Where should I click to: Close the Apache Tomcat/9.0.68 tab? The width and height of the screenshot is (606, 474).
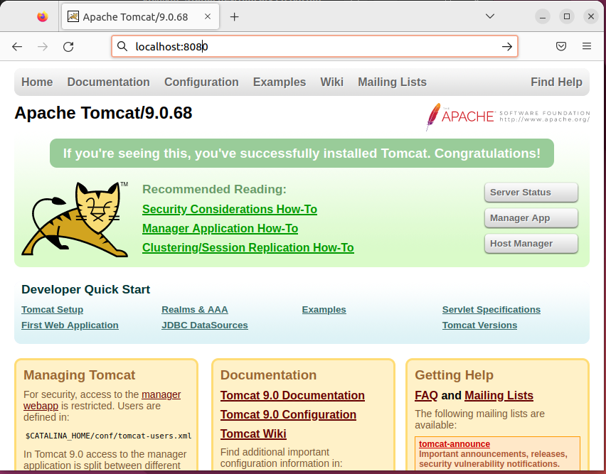(x=208, y=16)
